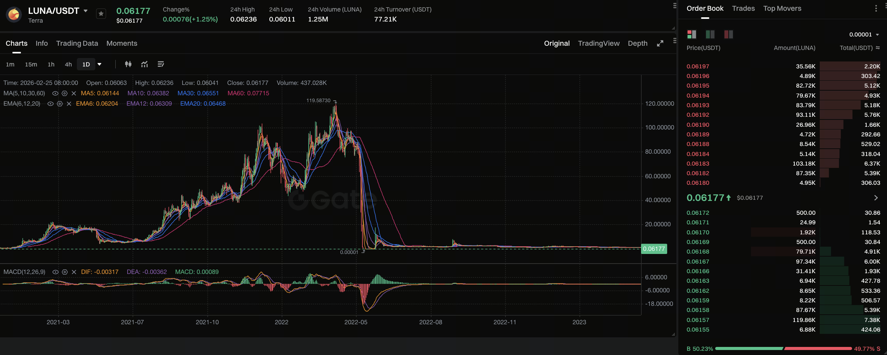Image resolution: width=887 pixels, height=355 pixels.
Task: Toggle MACD indicator visibility
Action: point(55,272)
